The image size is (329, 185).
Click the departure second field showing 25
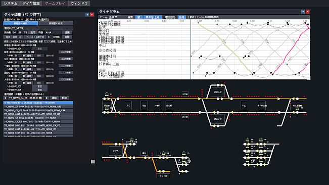coord(25,32)
